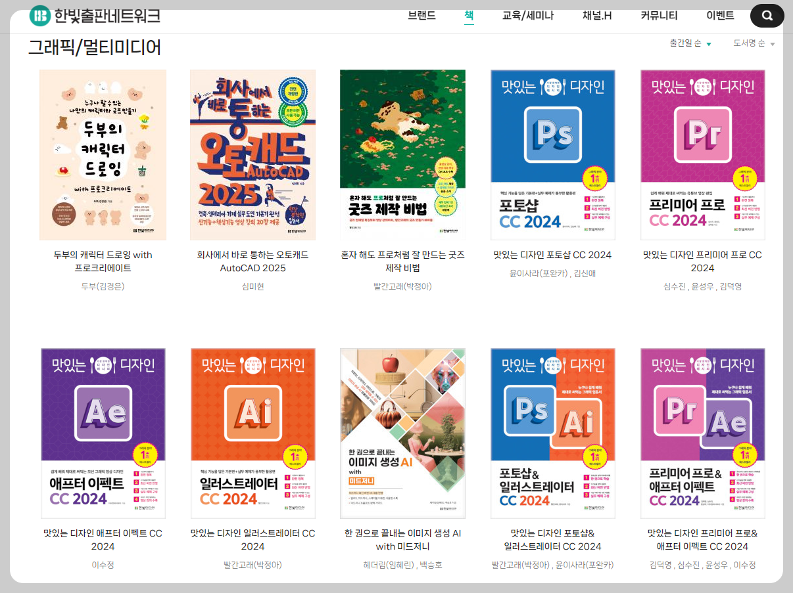The height and width of the screenshot is (593, 793).
Task: Click title 두부의 캐릭터 드로잉 with 프로크리에이트
Action: coord(103,261)
